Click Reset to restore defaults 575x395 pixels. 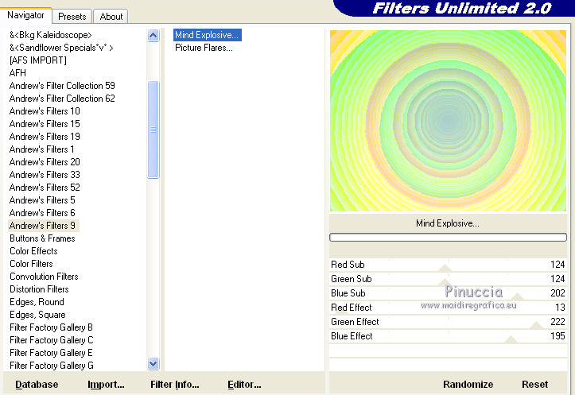(534, 385)
